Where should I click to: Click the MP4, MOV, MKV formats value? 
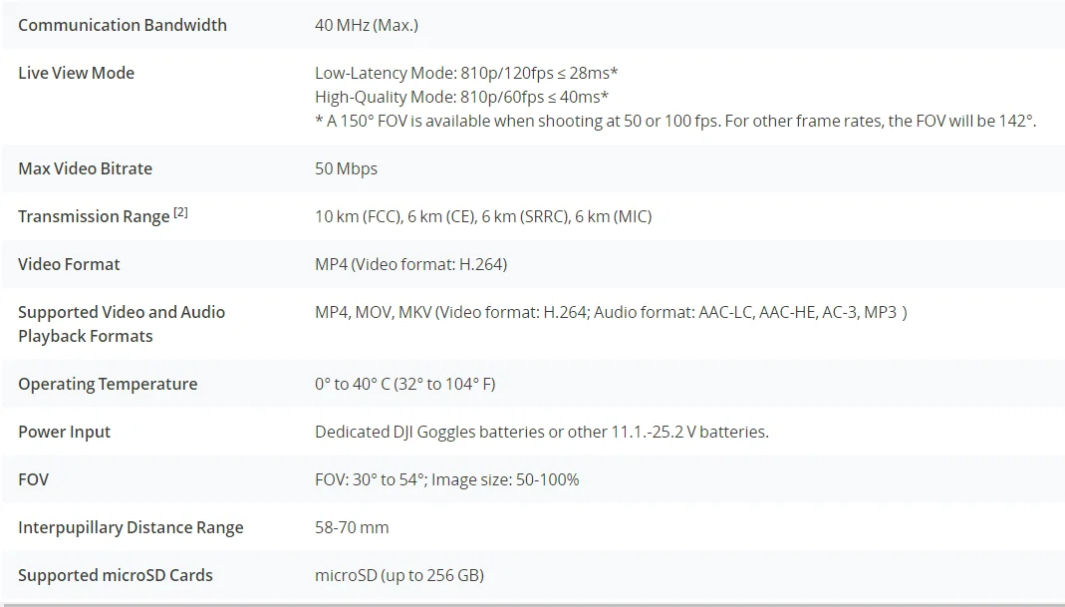pyautogui.click(x=610, y=312)
